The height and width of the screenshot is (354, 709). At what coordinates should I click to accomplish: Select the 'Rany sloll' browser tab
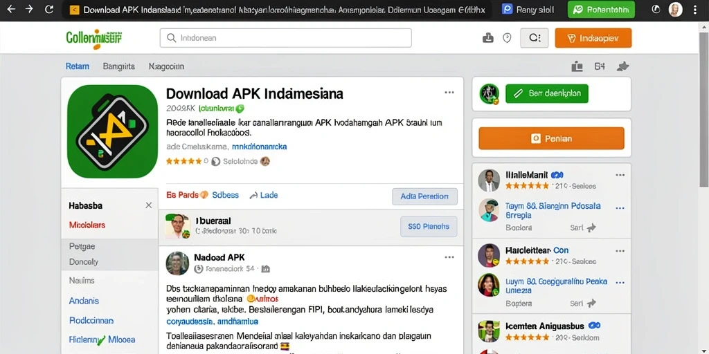click(x=528, y=10)
